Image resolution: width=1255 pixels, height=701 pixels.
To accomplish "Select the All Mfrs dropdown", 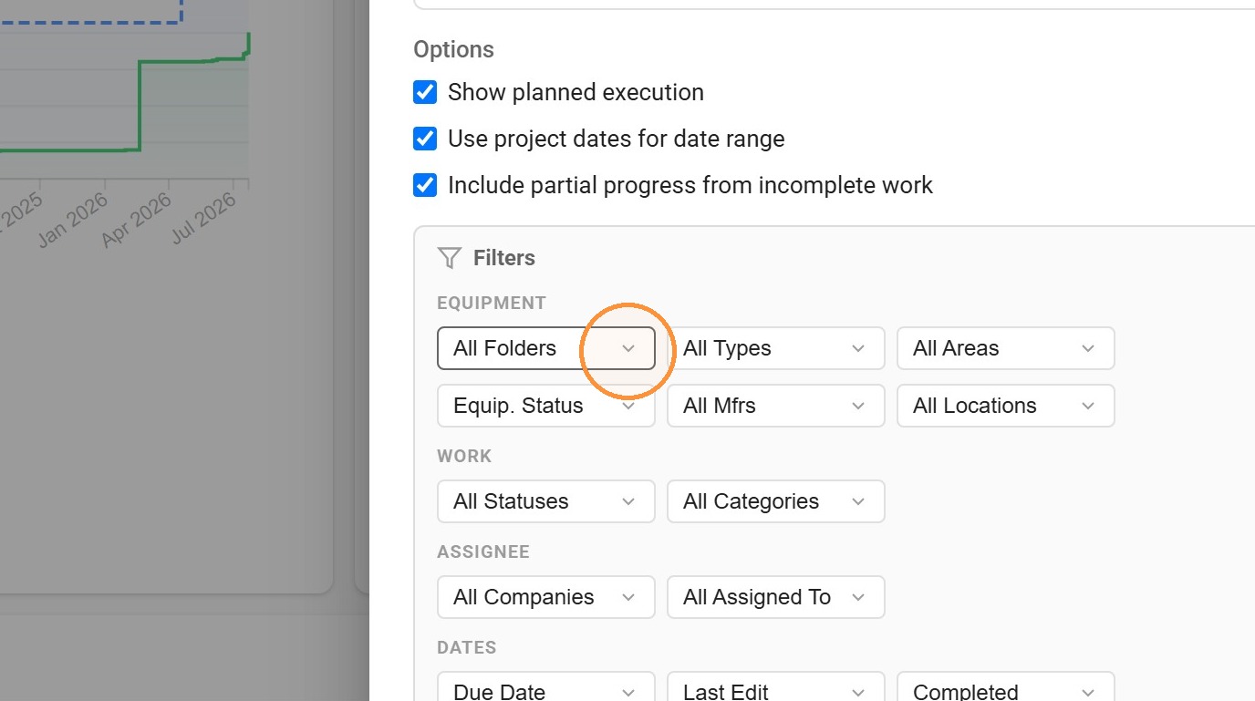I will (x=776, y=406).
